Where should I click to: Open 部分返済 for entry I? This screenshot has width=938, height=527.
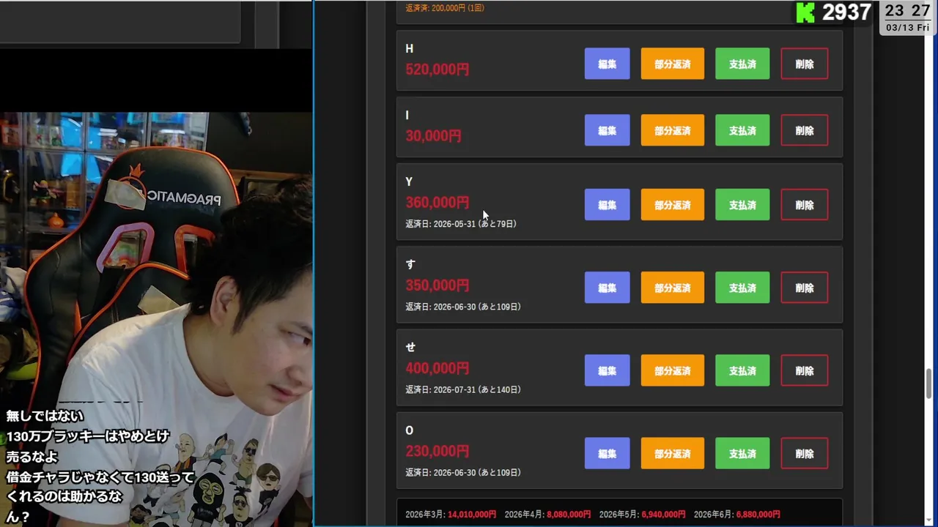point(672,130)
